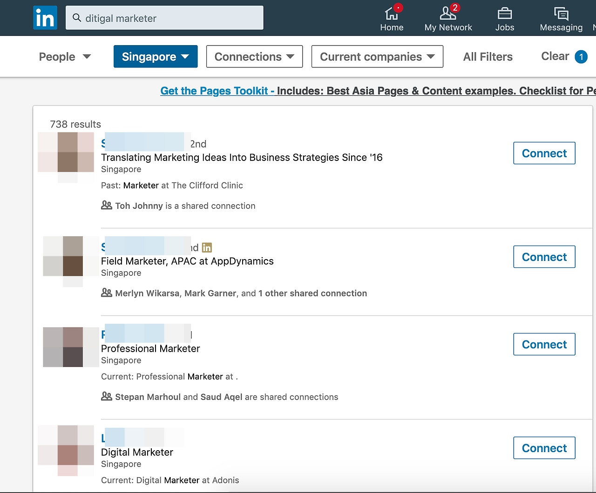
Task: Click the search magnifier icon
Action: tap(77, 18)
